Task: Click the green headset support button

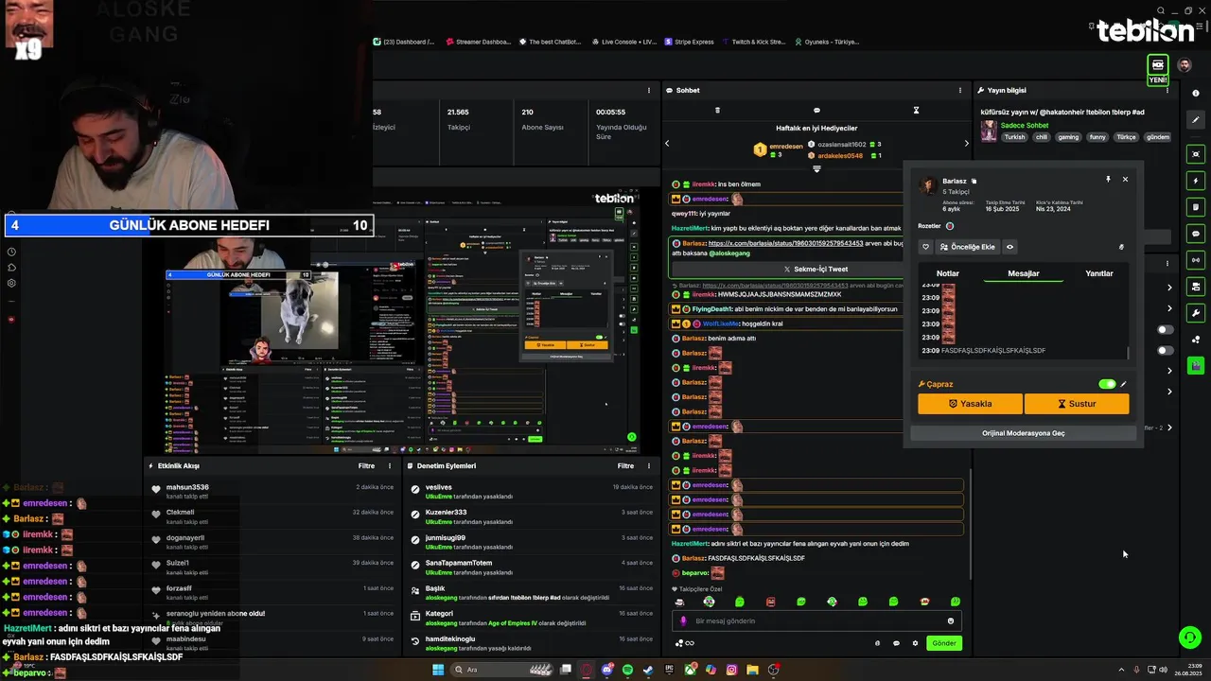Action: tap(1190, 637)
